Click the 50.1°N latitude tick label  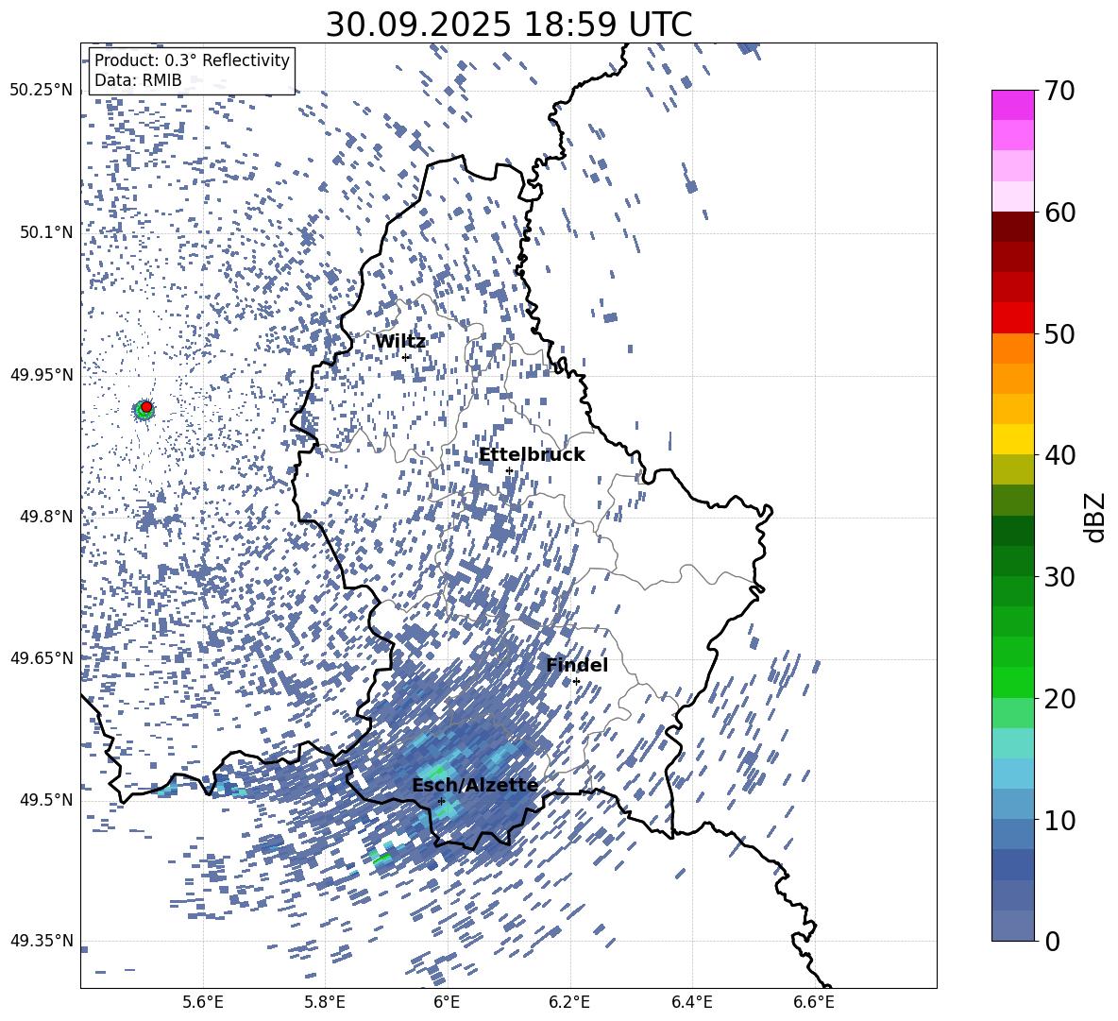click(x=47, y=232)
